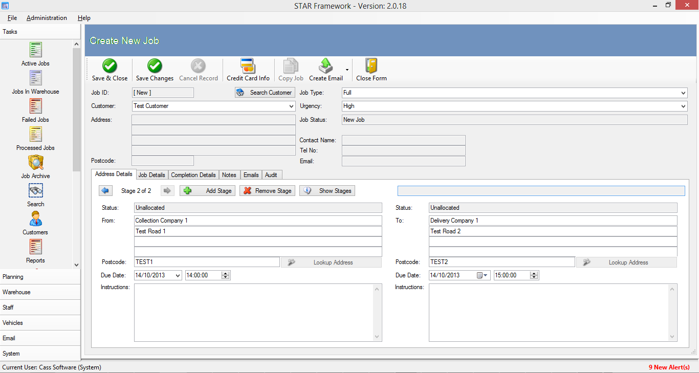699x373 pixels.
Task: Open the collection Due Date dropdown
Action: point(178,275)
